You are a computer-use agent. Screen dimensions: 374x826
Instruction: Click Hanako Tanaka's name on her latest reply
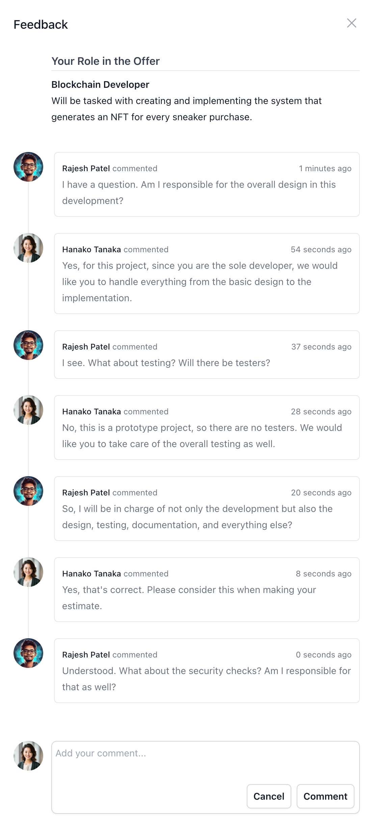tap(91, 573)
